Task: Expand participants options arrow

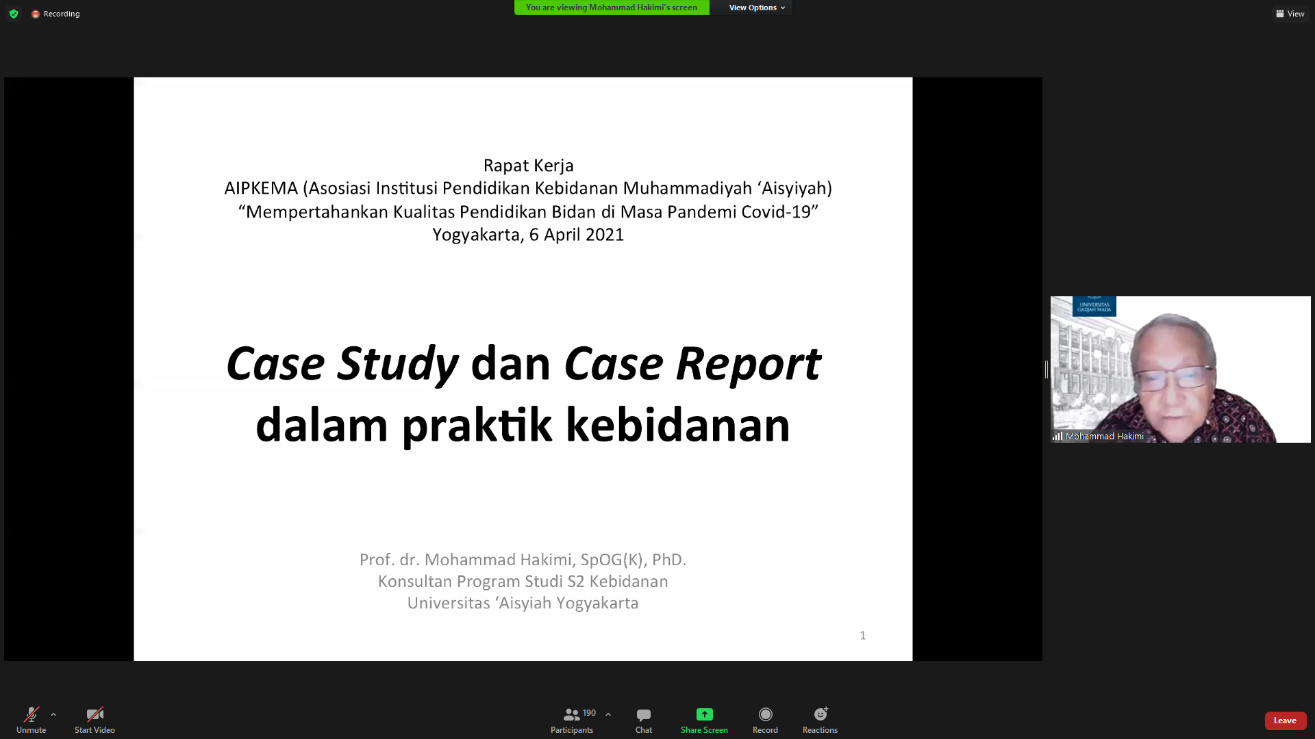Action: 608,714
